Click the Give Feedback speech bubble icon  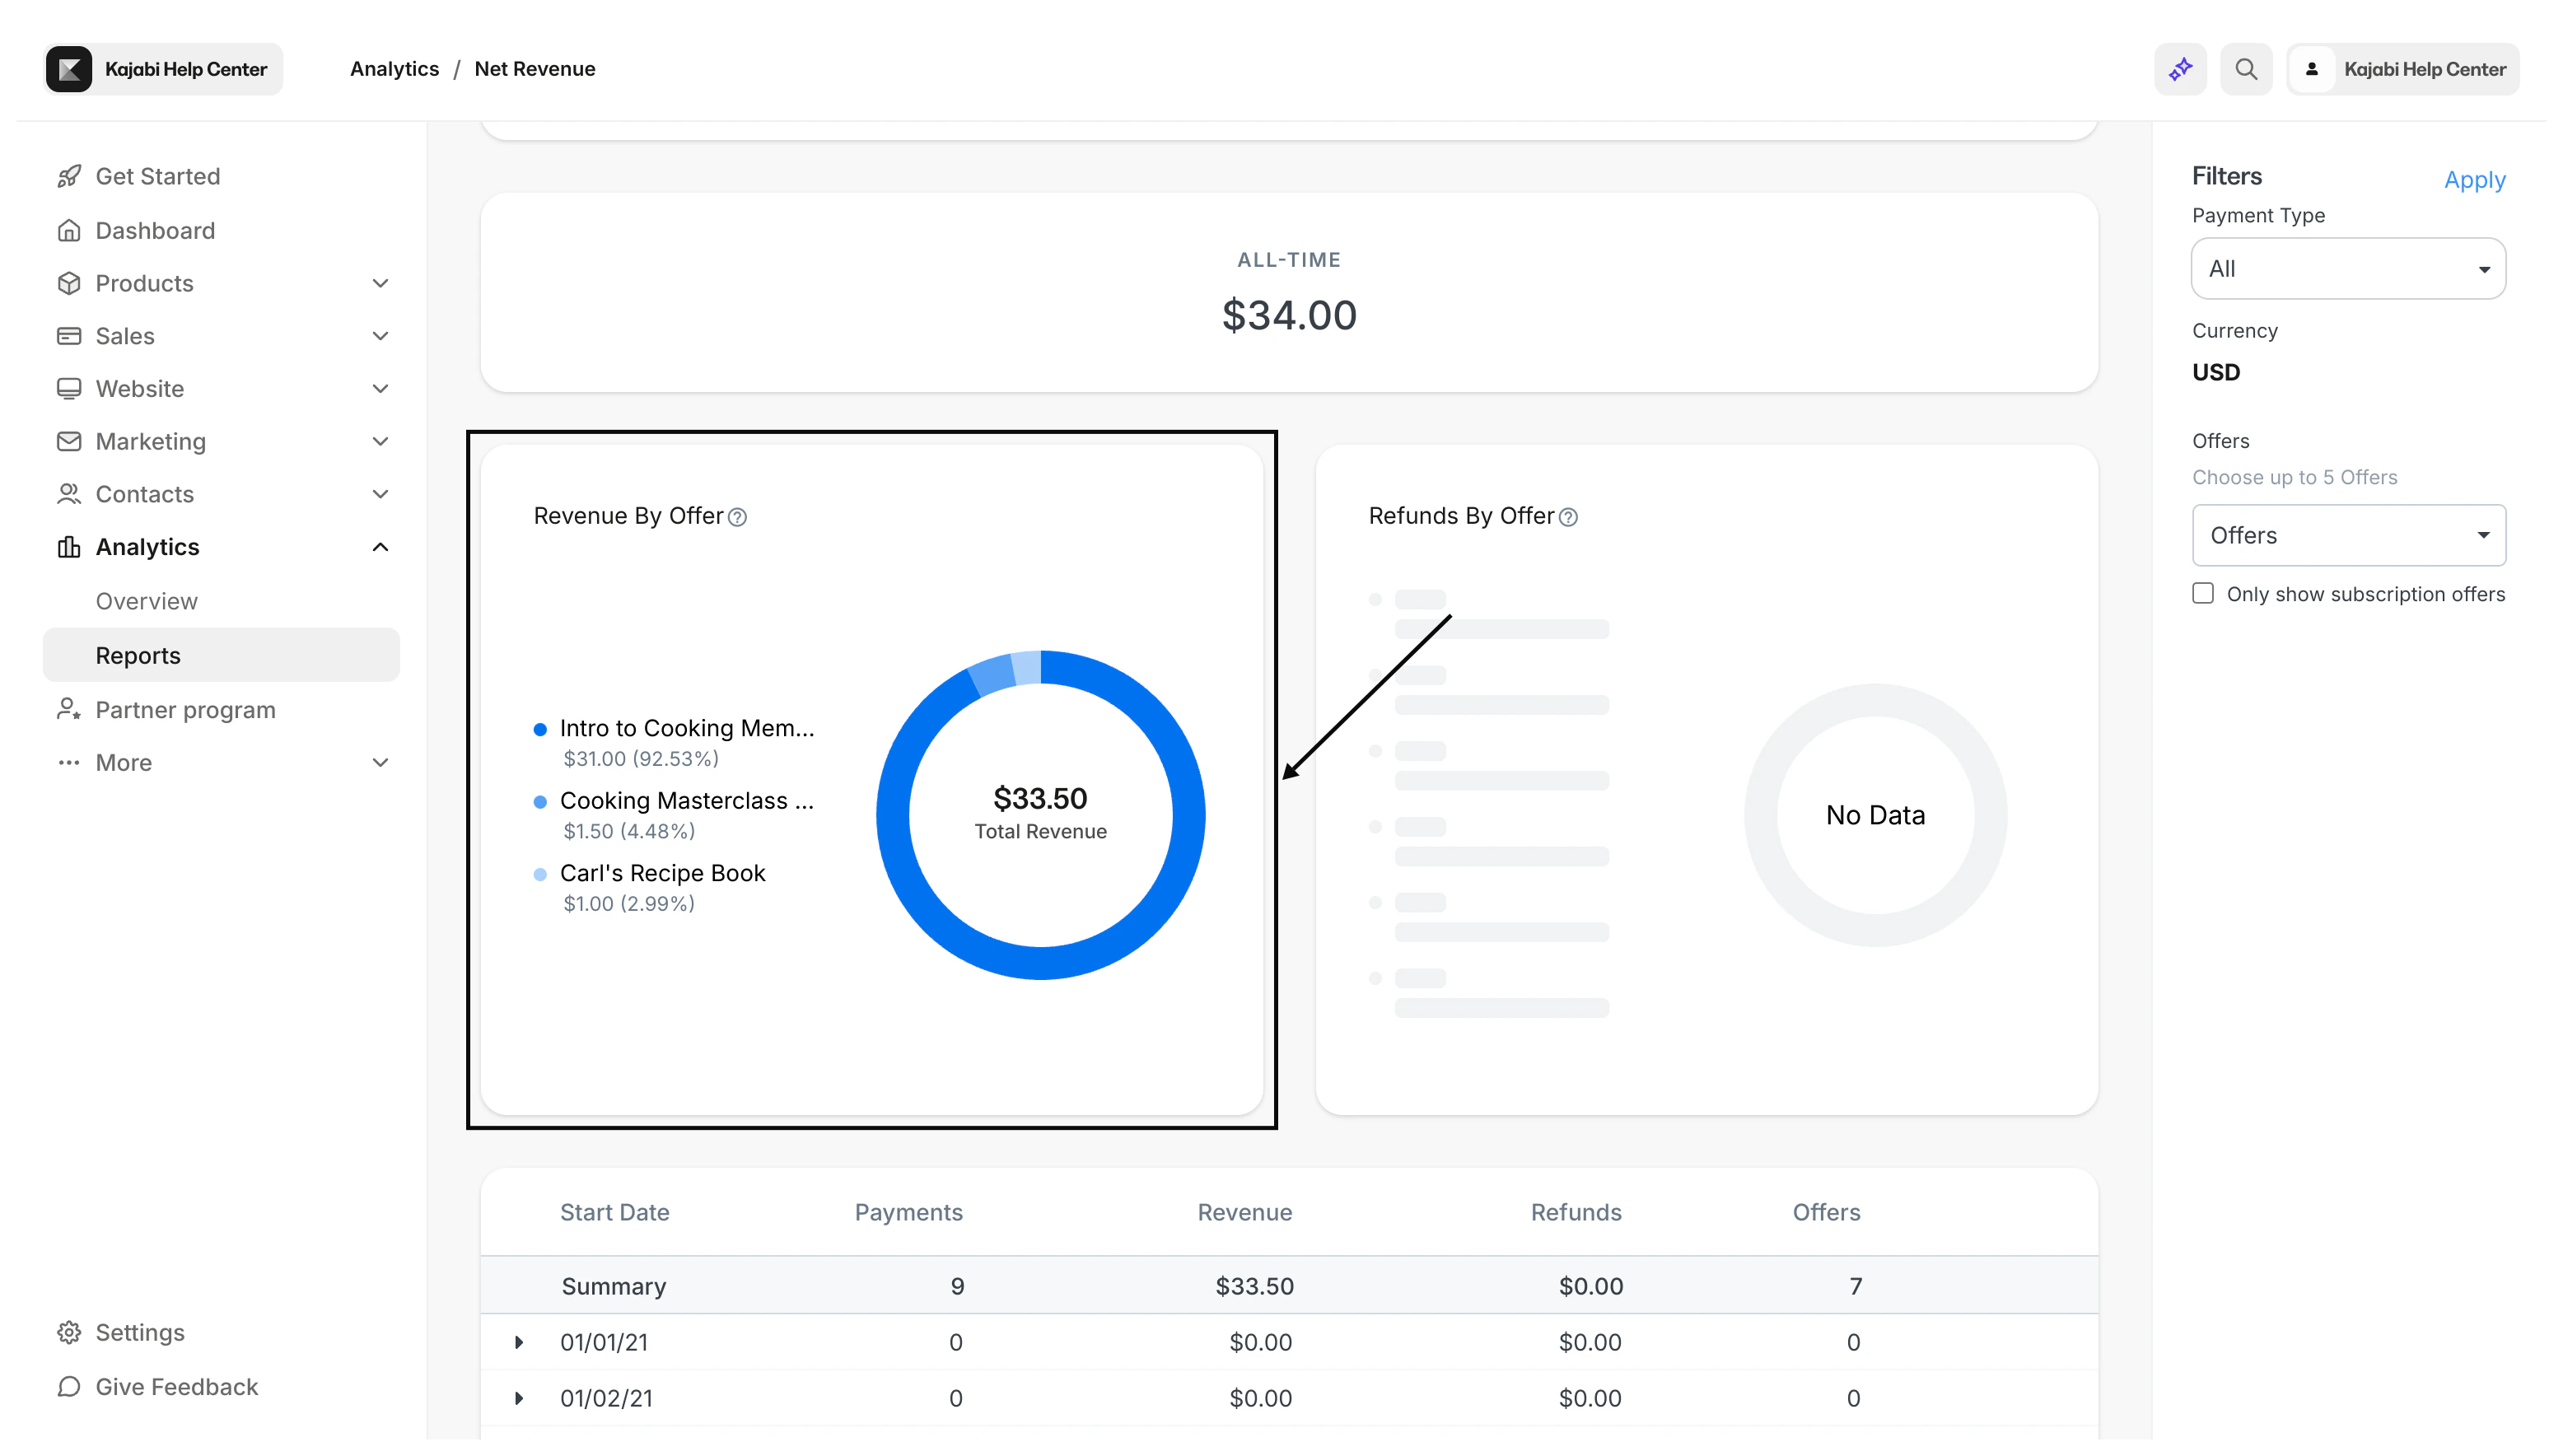[69, 1386]
